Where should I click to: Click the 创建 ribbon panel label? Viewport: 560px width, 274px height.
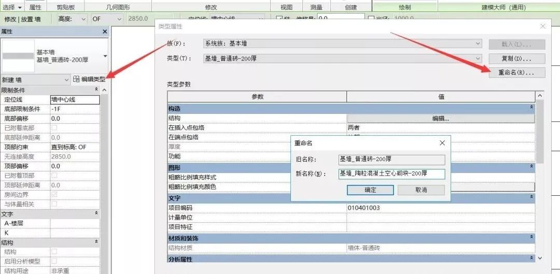click(351, 7)
